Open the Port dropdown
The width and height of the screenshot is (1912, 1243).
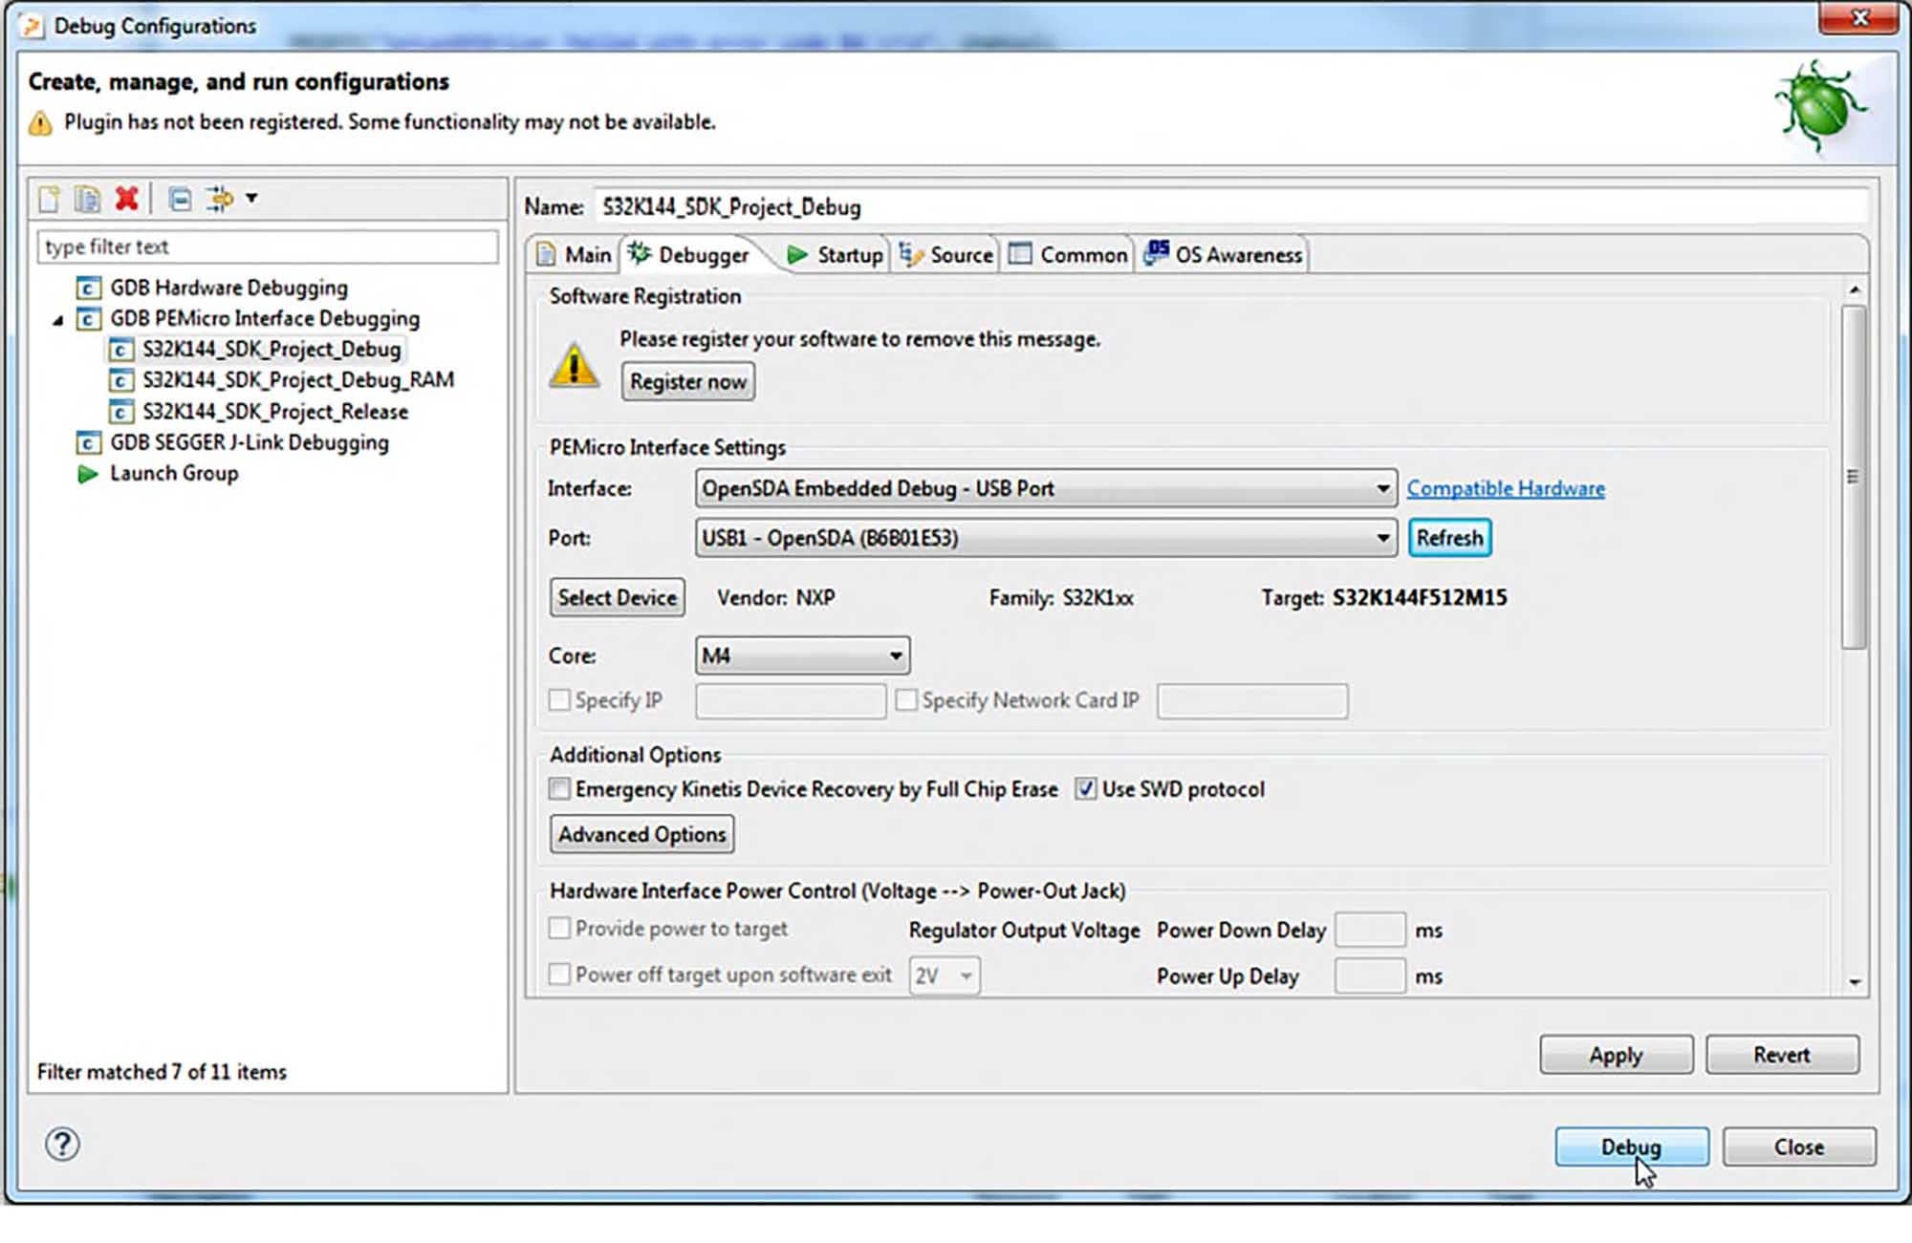coord(1046,538)
